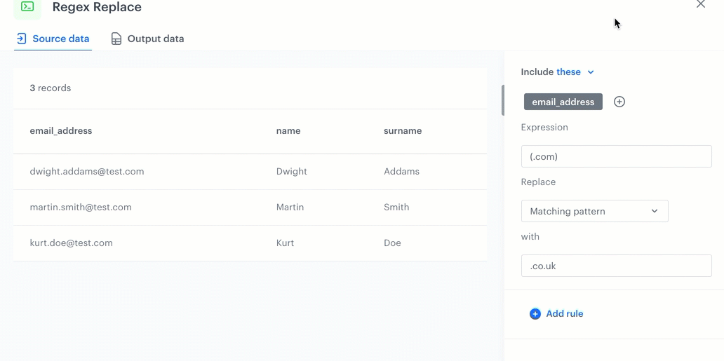Image resolution: width=724 pixels, height=361 pixels.
Task: Focus the Expression field containing (.com)
Action: click(x=616, y=156)
